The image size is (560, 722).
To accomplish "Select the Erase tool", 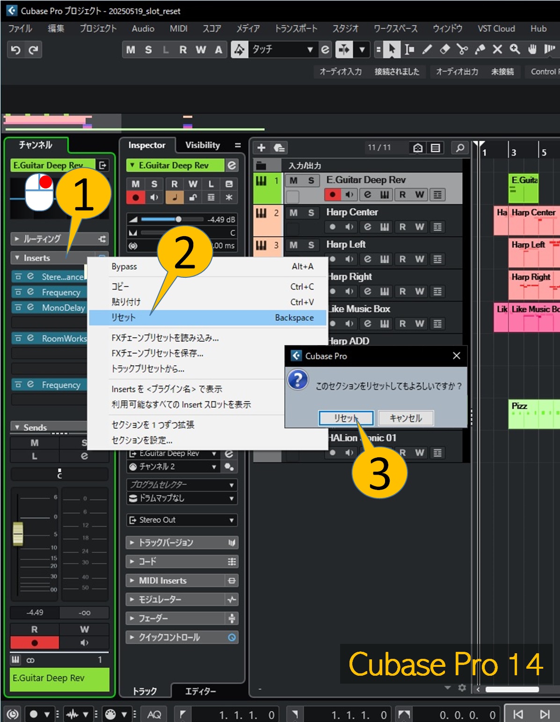I will click(445, 49).
